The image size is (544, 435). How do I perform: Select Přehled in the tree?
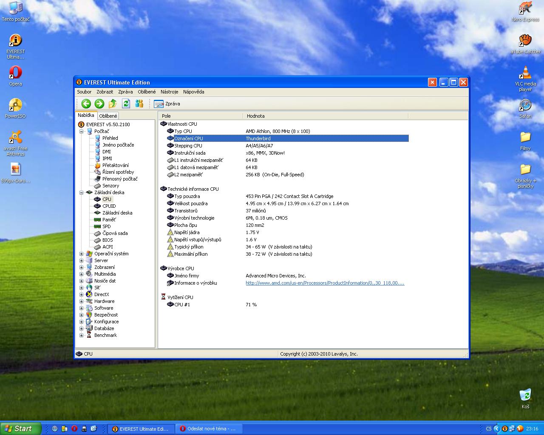pos(110,138)
